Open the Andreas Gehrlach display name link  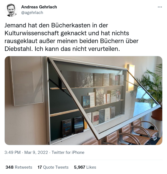pos(39,7)
